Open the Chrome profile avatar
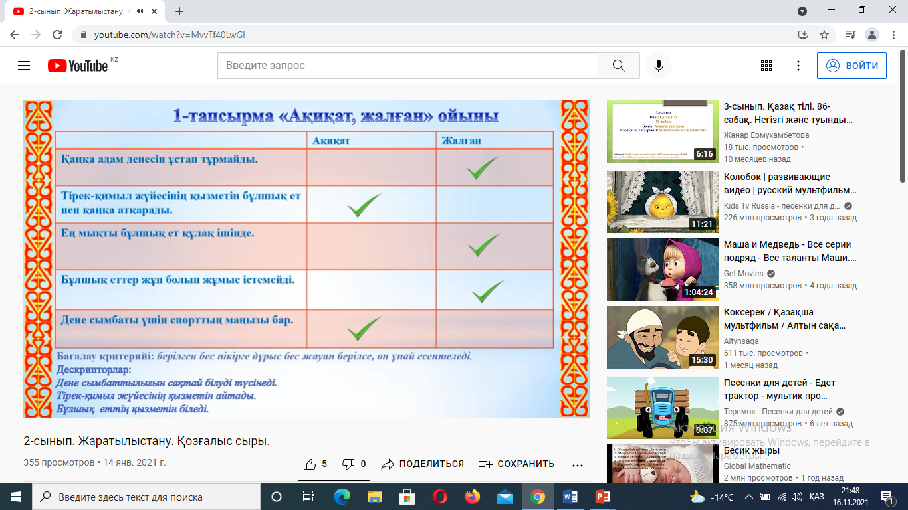The image size is (908, 510). [872, 35]
